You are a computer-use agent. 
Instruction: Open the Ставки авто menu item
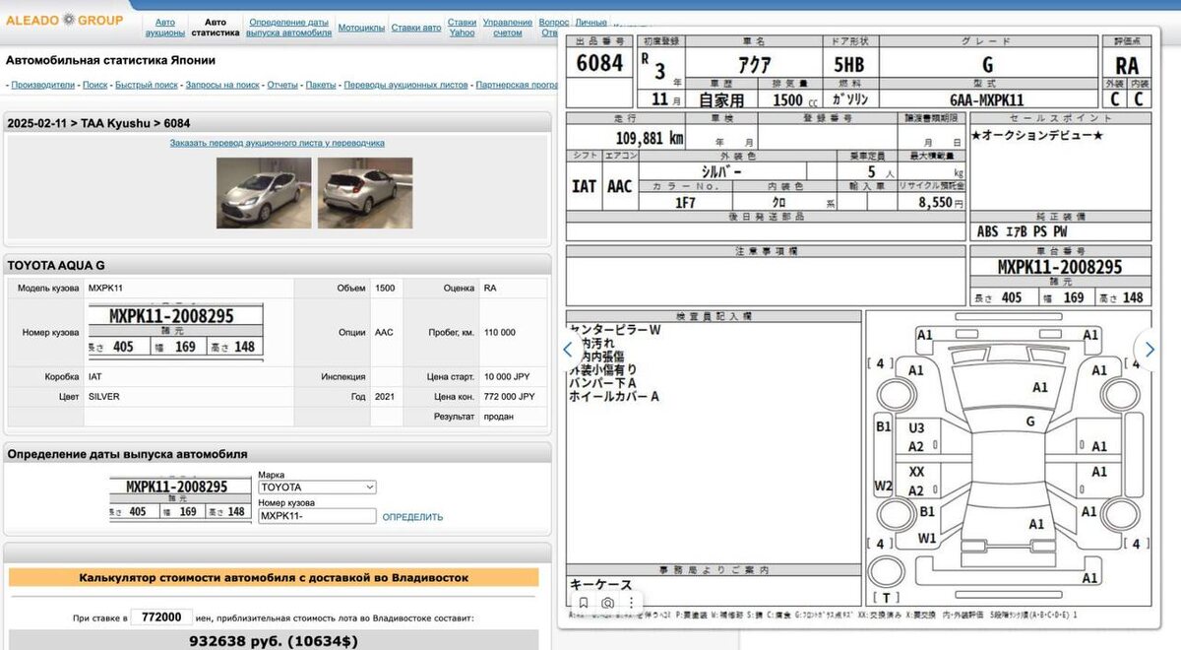coord(416,28)
